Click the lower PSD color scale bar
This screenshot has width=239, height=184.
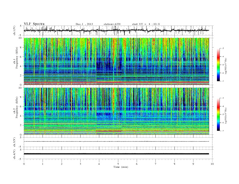218,115
